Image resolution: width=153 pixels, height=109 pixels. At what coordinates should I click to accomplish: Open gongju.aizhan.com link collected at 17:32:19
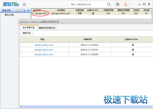point(44,45)
